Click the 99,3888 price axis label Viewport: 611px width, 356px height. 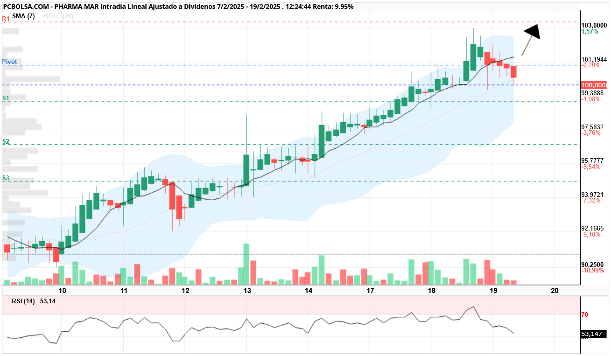pos(592,93)
